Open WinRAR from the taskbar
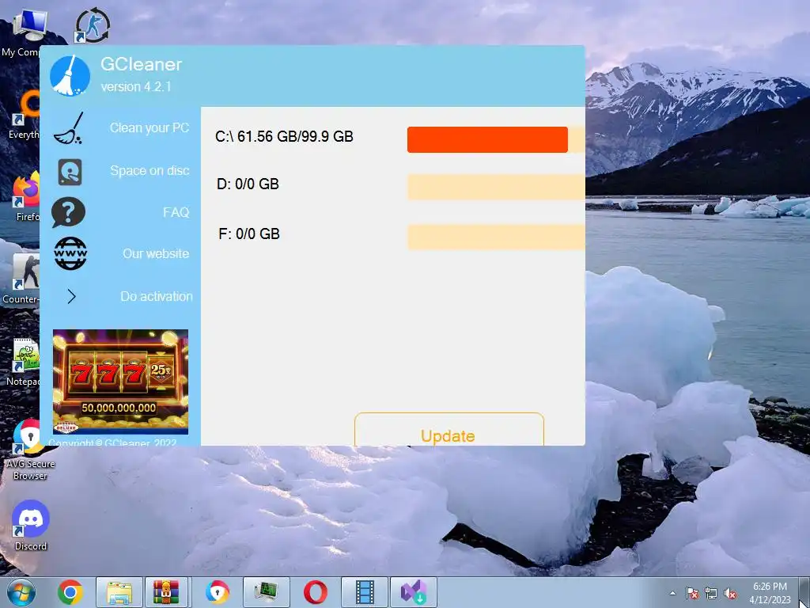The width and height of the screenshot is (810, 608). click(166, 592)
